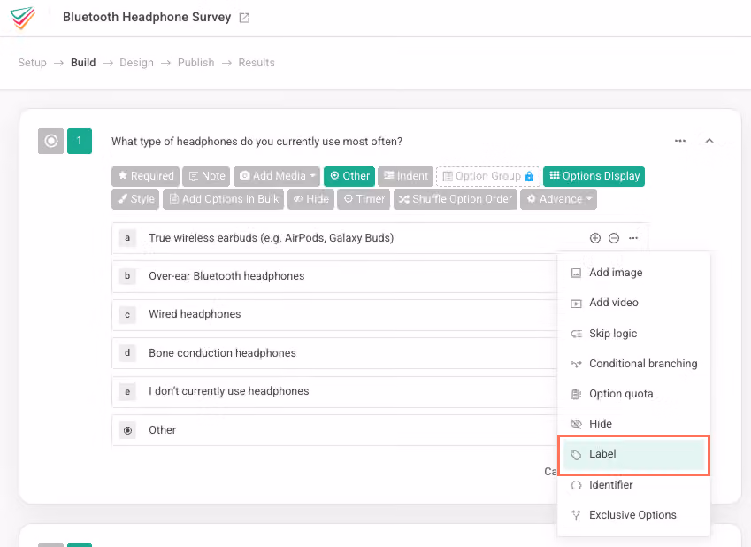
Task: Toggle Hide in question toolbar
Action: [310, 199]
